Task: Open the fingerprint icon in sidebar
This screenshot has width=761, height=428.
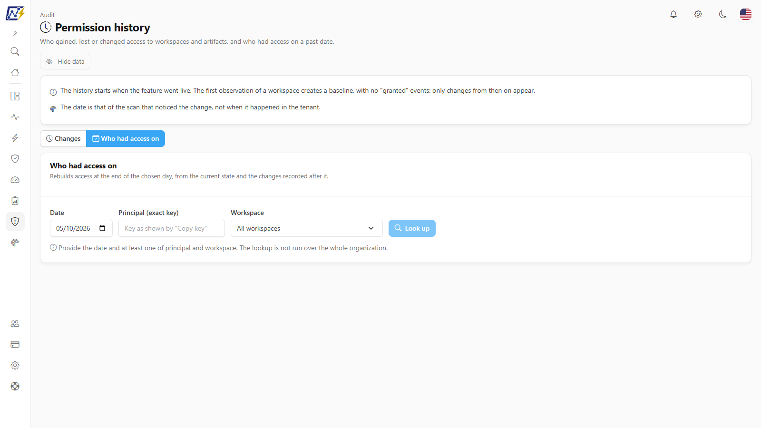Action: pos(15,243)
